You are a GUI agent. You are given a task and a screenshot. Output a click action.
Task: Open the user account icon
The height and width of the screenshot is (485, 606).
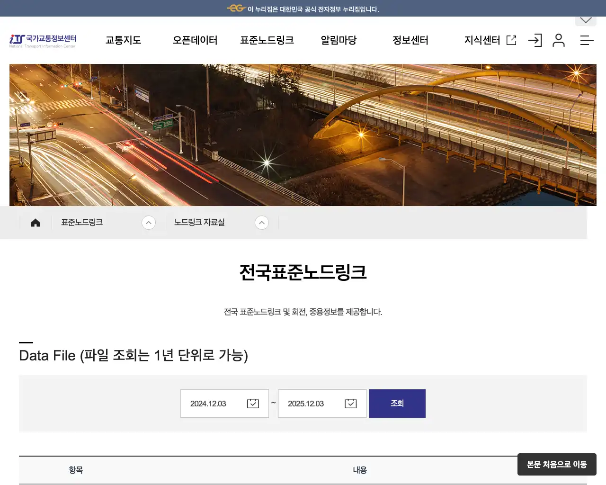559,40
